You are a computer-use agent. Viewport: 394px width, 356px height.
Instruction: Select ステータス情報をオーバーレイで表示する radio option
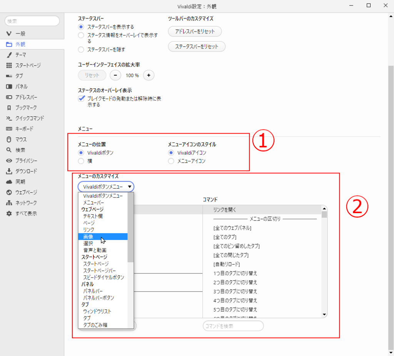pyautogui.click(x=81, y=35)
